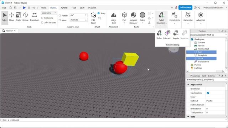Click the Solid Modeling ribbon button
228x128 pixels.
(161, 18)
